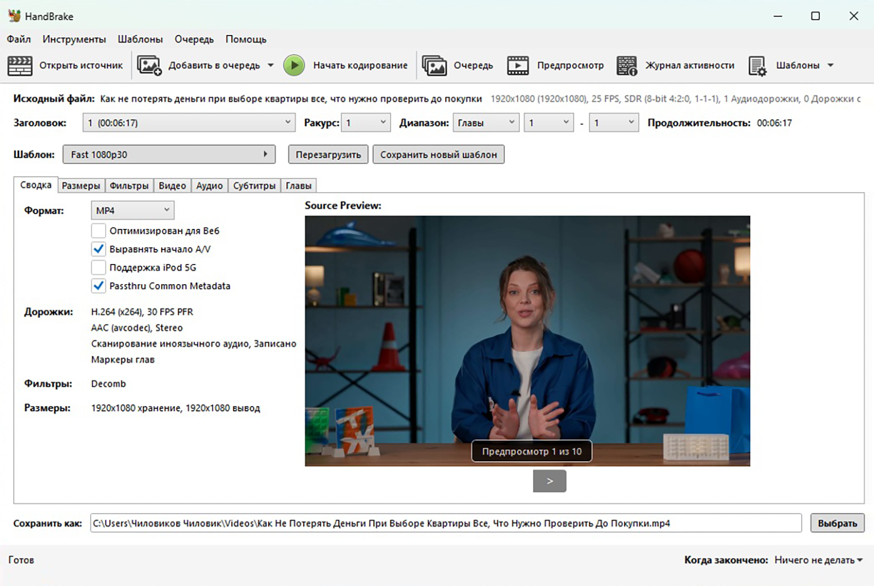Click the Выбрать destination button

837,523
